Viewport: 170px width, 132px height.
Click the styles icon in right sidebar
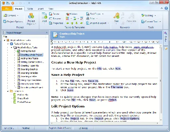point(166,33)
